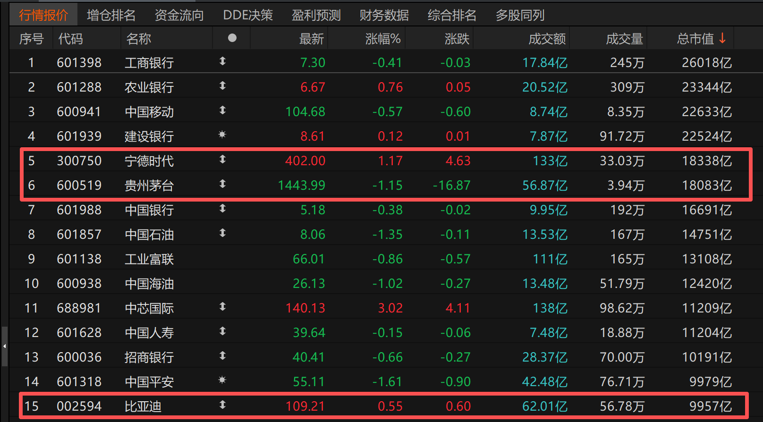Viewport: 763px width, 422px height.
Task: Select the 中国平安 stock name
Action: click(x=149, y=382)
